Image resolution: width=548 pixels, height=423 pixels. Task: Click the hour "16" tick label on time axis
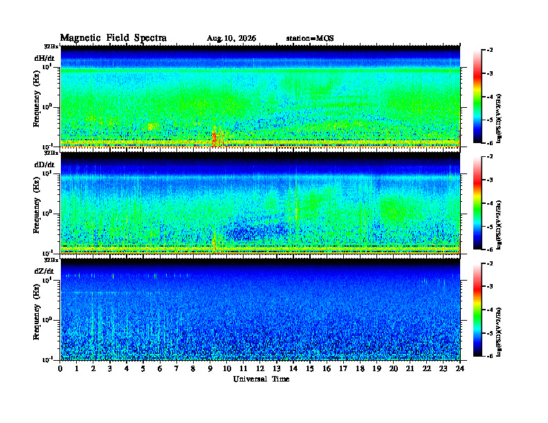point(327,368)
